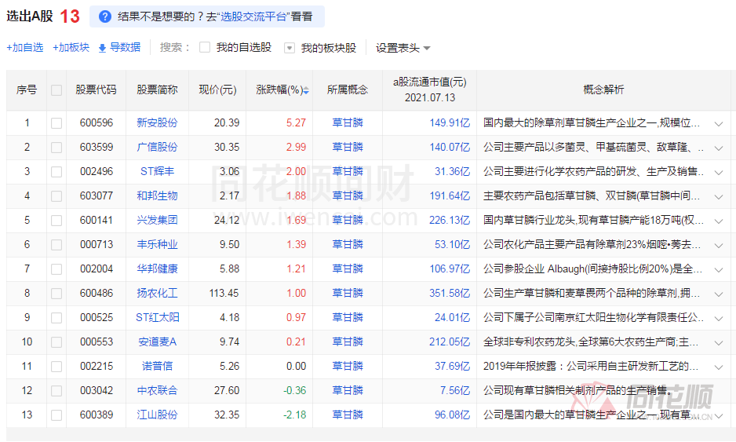
Task: Expand concept details for 安道麦A row
Action: pos(719,343)
